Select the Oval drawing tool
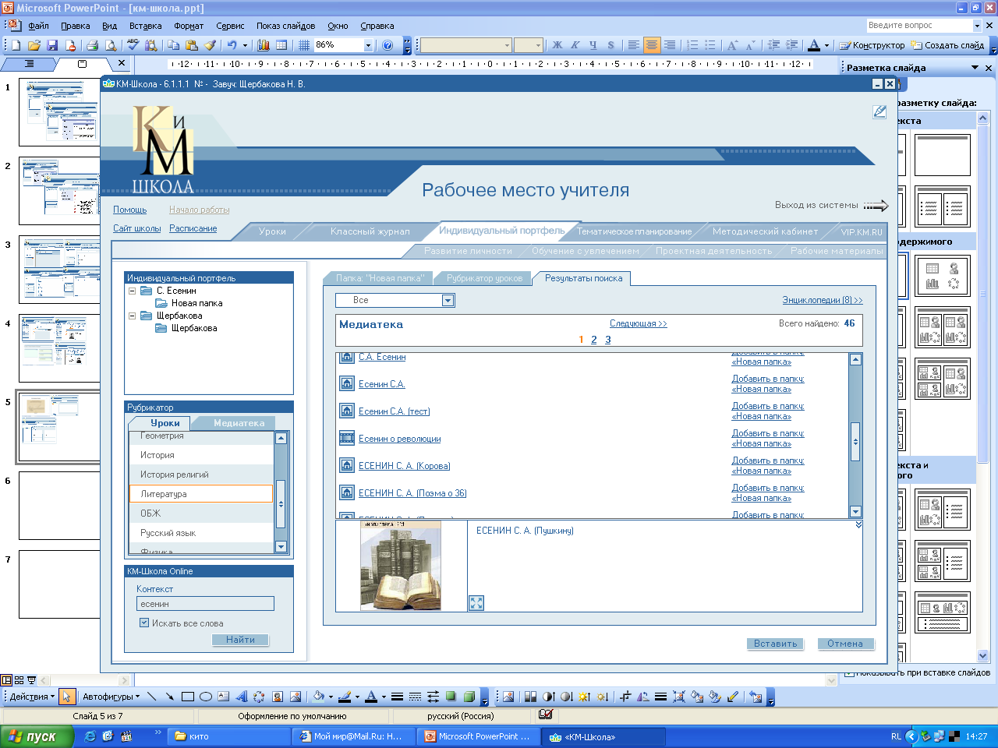The height and width of the screenshot is (748, 998). point(206,697)
